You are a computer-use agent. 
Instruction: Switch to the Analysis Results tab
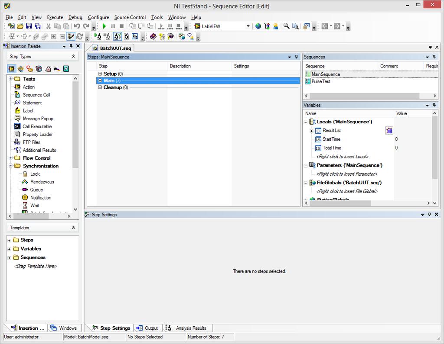coord(188,328)
